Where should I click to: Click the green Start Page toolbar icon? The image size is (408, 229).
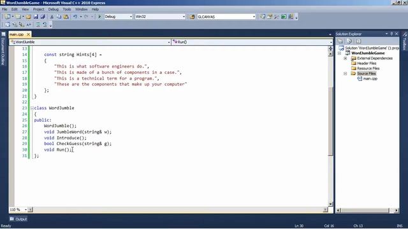point(284,17)
